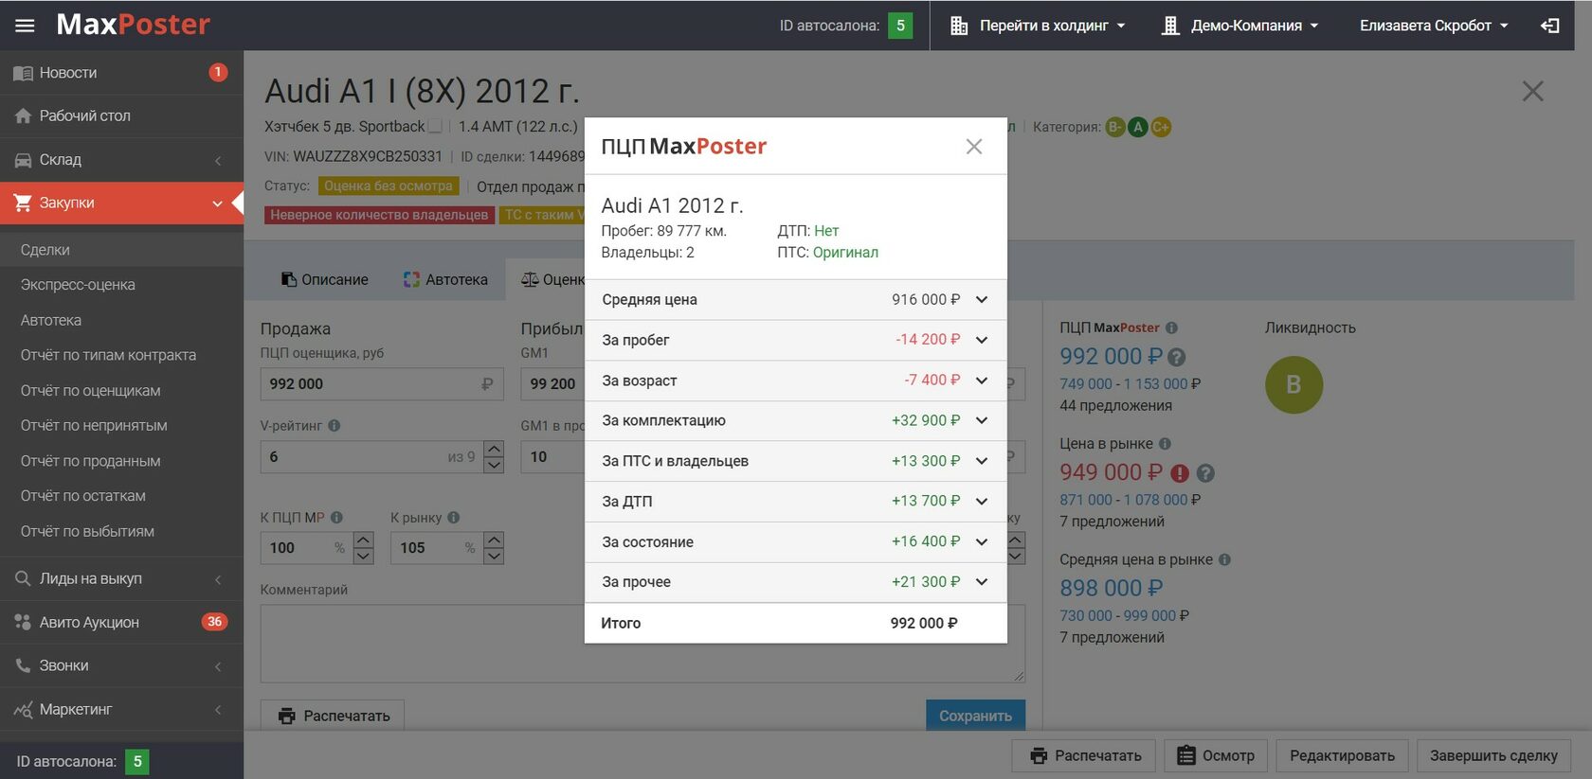Click the ПЦП оценщика field 992 000
The height and width of the screenshot is (779, 1592).
pyautogui.click(x=382, y=383)
